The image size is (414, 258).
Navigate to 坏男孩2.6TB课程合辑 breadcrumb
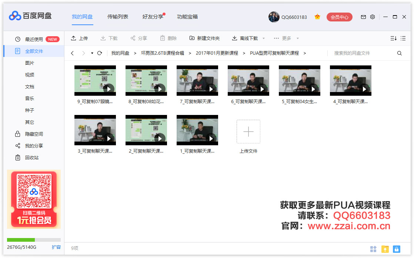click(x=163, y=53)
